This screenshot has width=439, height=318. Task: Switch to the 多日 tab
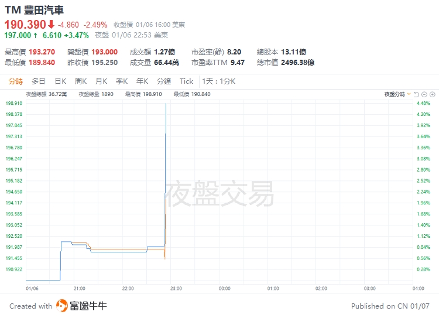39,81
